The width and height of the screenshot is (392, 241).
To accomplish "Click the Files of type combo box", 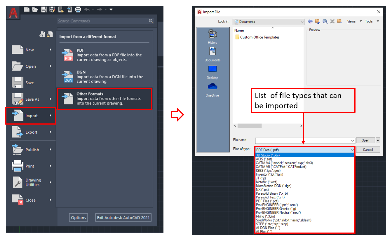I will (305, 150).
